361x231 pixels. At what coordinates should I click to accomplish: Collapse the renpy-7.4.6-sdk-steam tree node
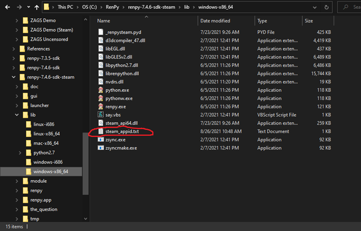pos(14,77)
